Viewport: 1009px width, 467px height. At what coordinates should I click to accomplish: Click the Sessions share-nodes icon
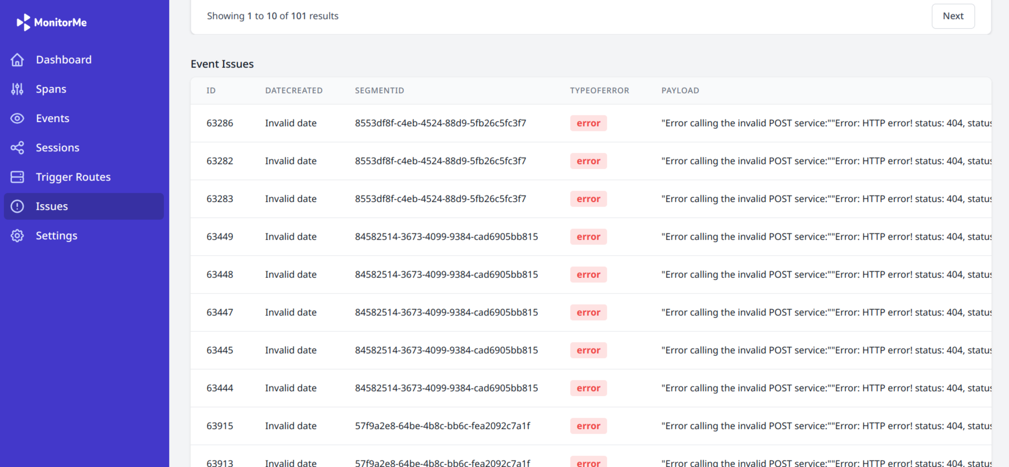[17, 147]
